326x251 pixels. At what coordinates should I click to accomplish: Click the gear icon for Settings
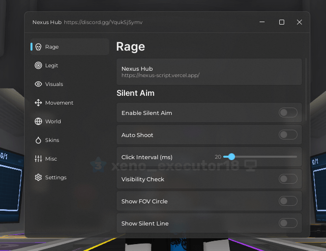pyautogui.click(x=38, y=177)
